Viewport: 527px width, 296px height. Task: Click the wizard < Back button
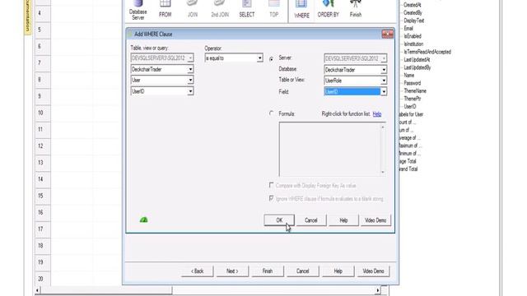click(198, 271)
